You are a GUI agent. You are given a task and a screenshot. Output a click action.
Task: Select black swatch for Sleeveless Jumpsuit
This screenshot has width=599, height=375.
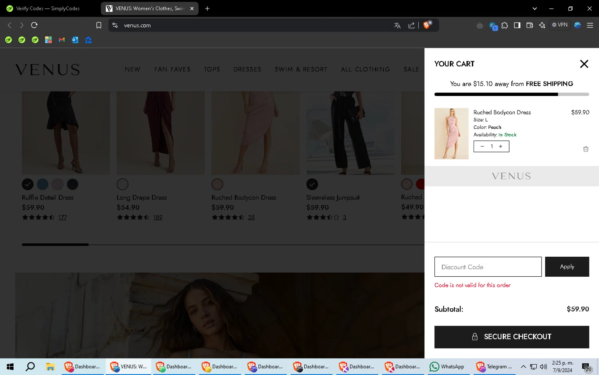point(312,184)
